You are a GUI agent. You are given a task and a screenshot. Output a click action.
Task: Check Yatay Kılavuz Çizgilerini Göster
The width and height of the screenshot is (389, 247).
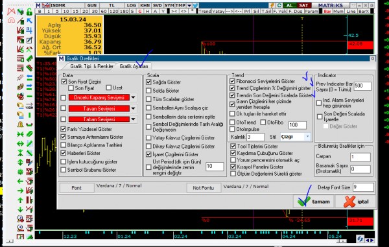tap(148, 137)
